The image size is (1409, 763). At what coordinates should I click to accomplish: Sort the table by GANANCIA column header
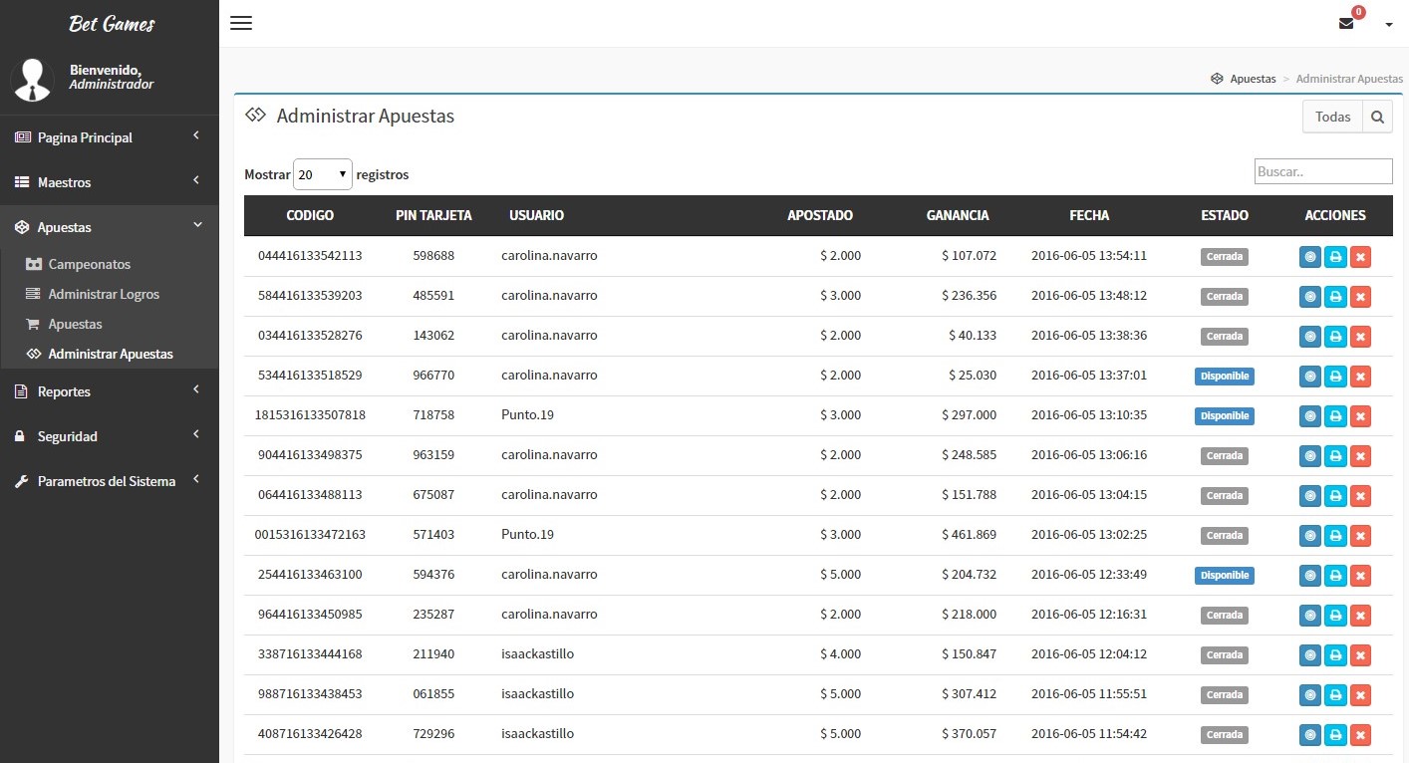[957, 215]
